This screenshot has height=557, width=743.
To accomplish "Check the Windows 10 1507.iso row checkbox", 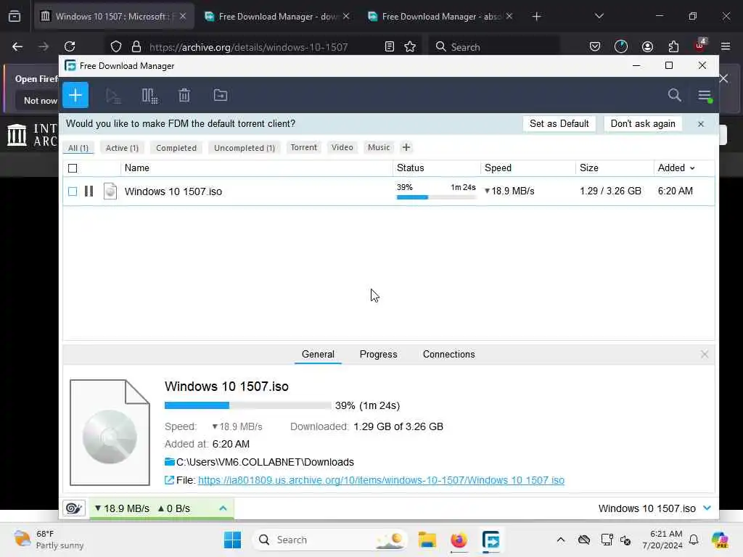I will pos(73,191).
